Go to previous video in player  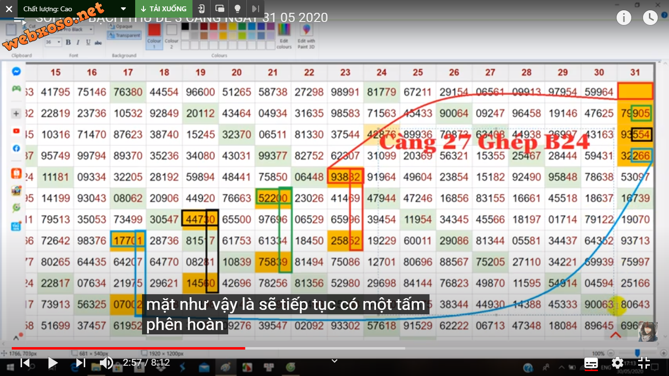25,363
